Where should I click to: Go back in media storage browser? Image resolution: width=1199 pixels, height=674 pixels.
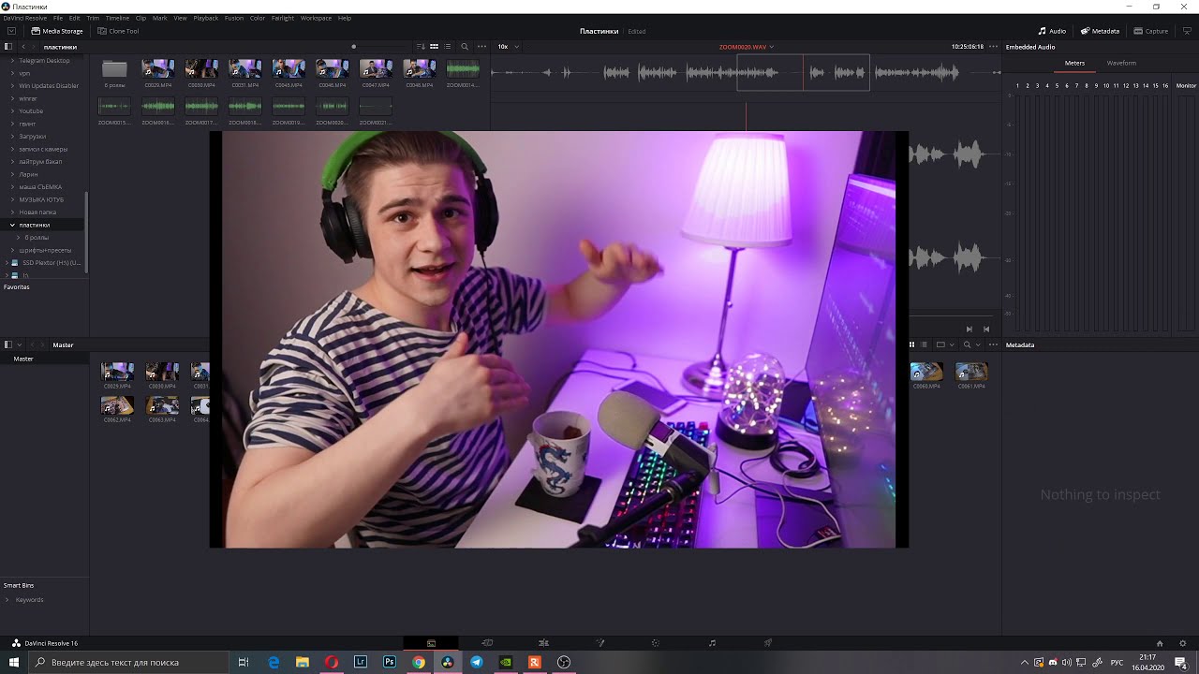pyautogui.click(x=24, y=47)
